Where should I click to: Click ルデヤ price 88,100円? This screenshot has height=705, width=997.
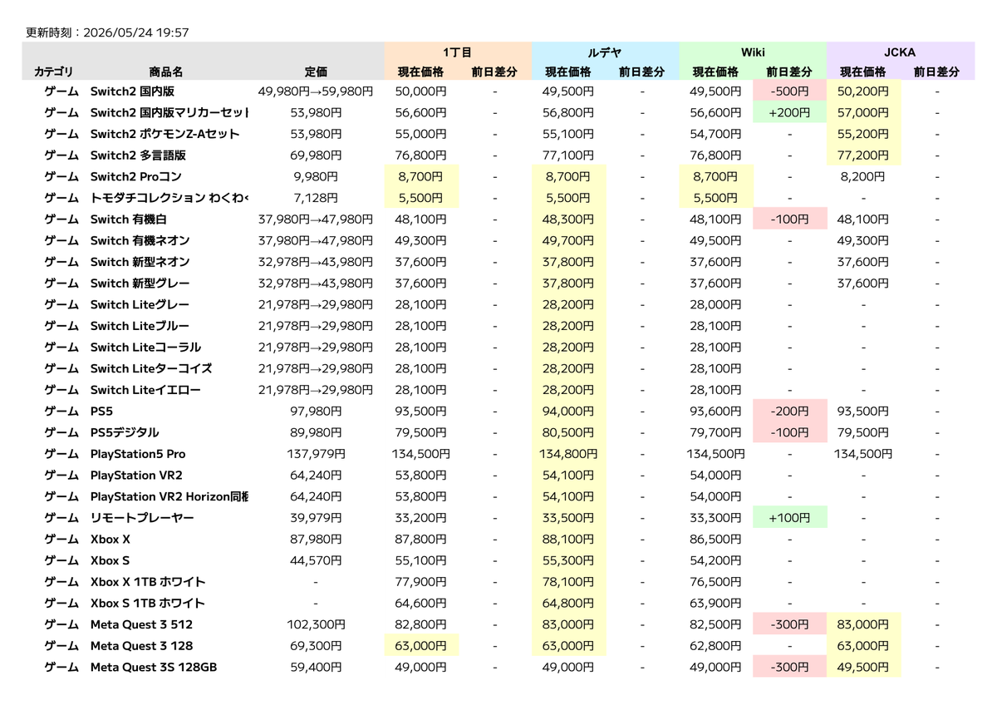pyautogui.click(x=569, y=540)
